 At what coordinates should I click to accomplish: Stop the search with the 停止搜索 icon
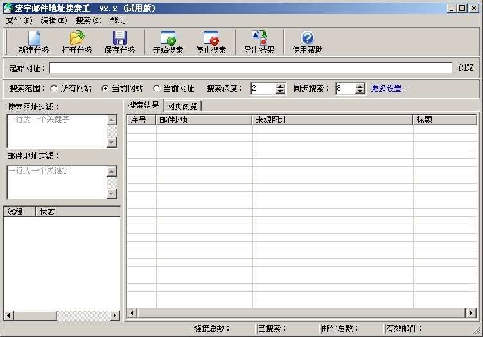(211, 38)
